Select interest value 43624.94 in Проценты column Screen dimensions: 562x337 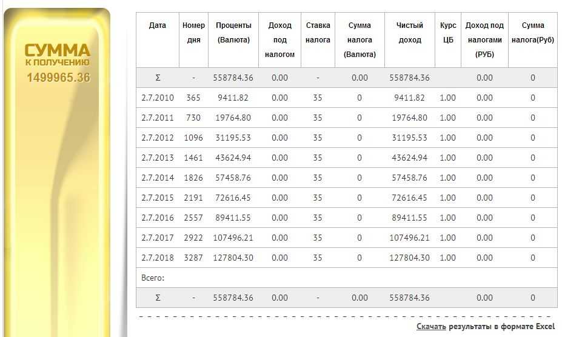tap(233, 158)
